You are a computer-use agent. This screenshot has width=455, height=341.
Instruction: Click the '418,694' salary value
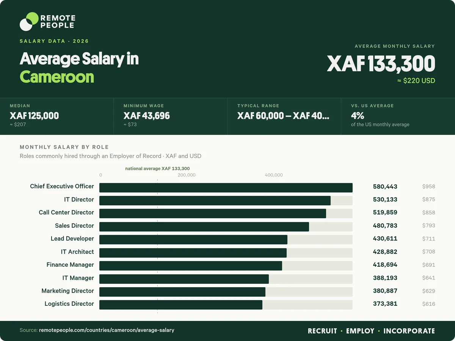385,264
